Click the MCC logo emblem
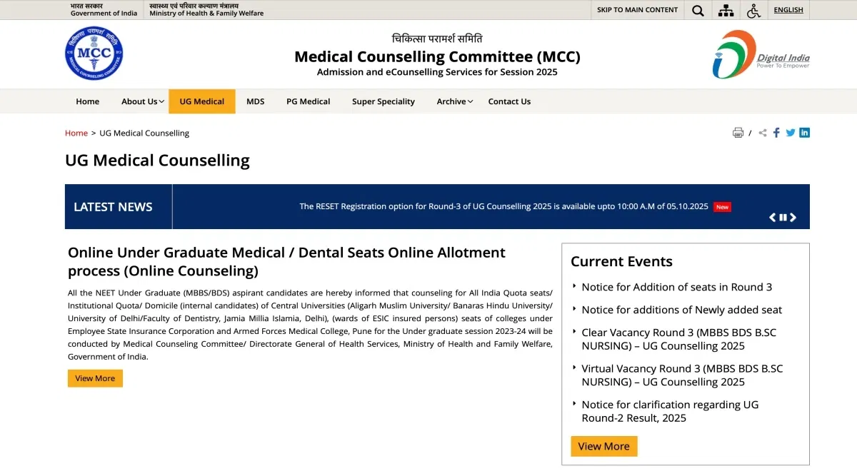 point(94,54)
